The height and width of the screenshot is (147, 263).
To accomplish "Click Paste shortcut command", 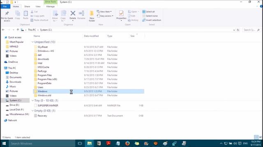I will click(x=39, y=20).
